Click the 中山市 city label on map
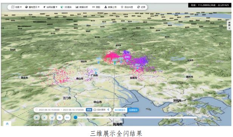Screen dimensions: 233x137 [x=98, y=102]
